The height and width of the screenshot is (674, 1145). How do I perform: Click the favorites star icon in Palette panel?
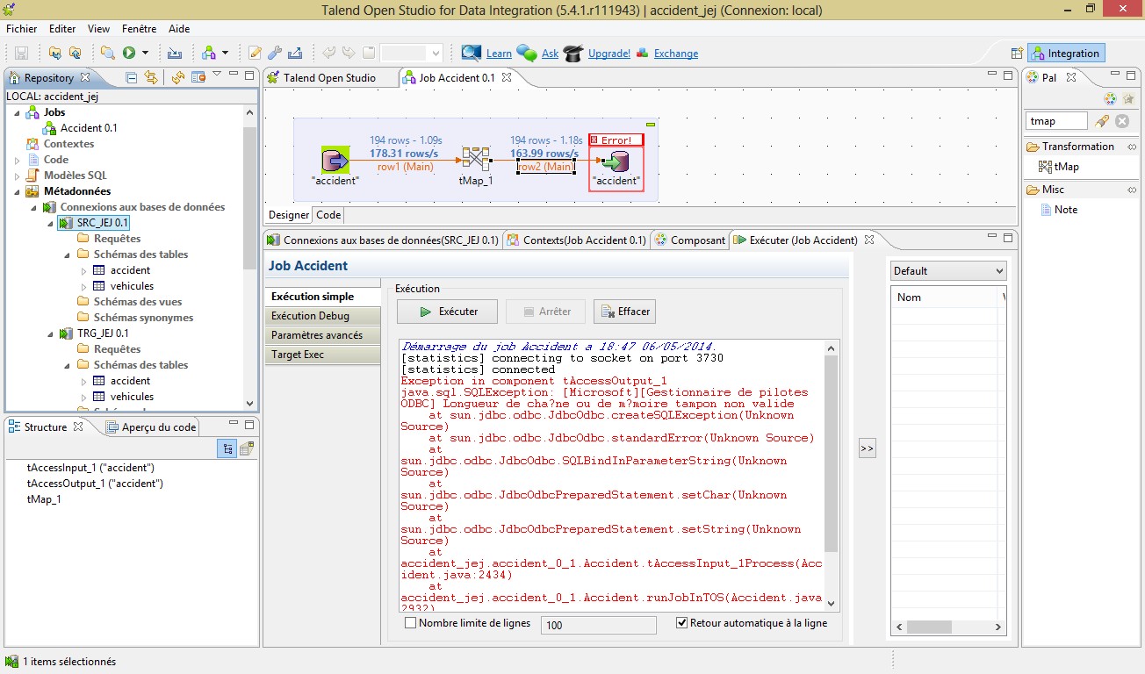[1128, 99]
